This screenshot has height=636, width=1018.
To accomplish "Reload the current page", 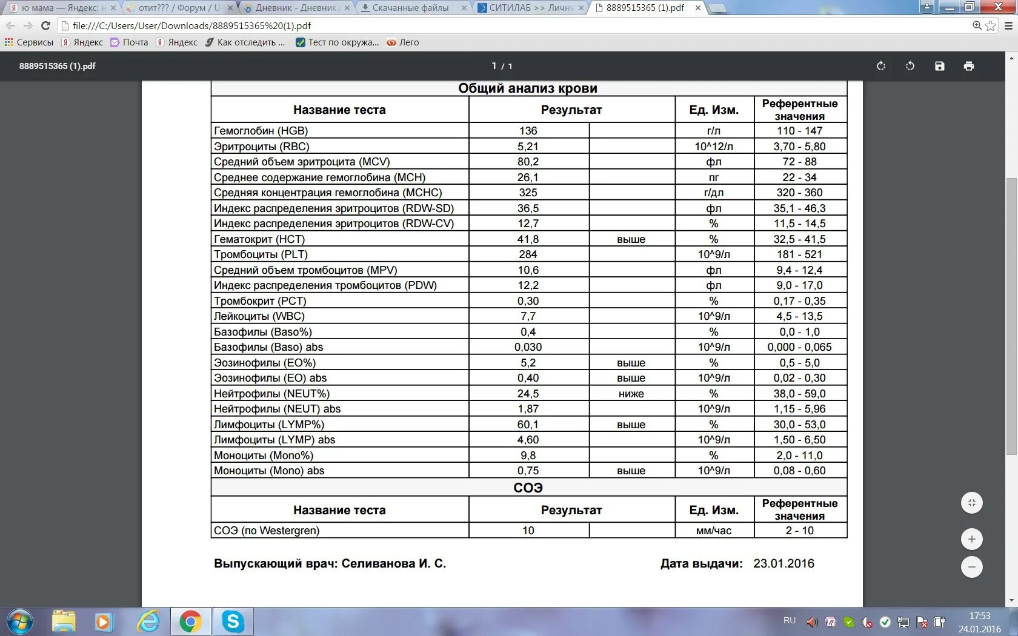I will pos(45,25).
